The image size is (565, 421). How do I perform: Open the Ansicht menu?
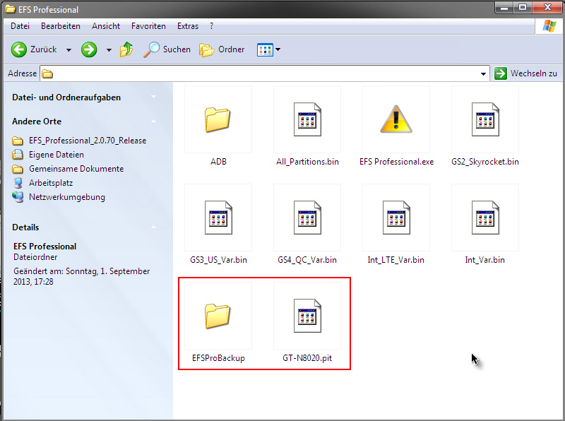click(106, 26)
